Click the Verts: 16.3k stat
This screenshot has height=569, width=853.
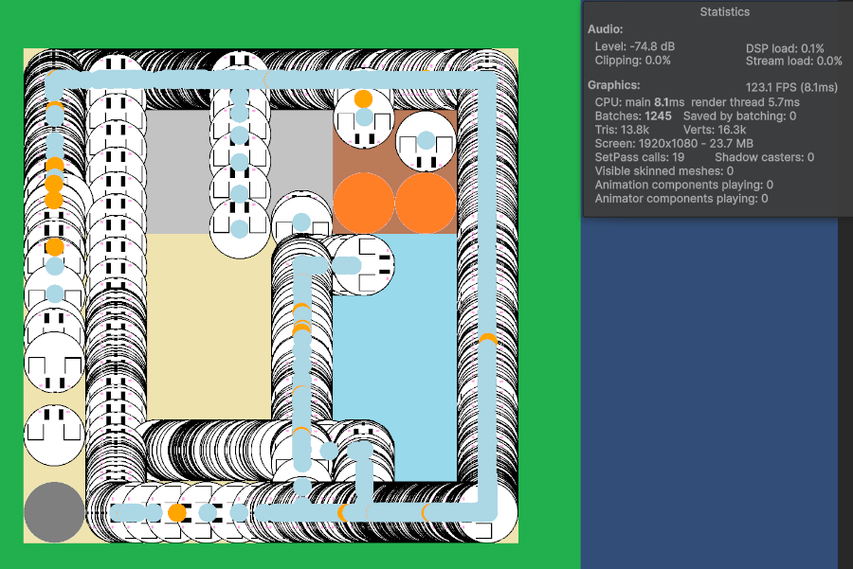coord(715,130)
